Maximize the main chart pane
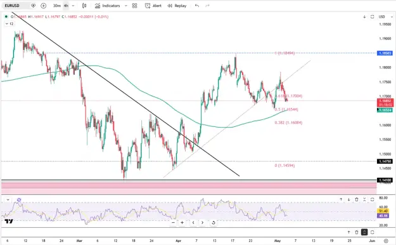This screenshot has height=245, width=396. (373, 17)
